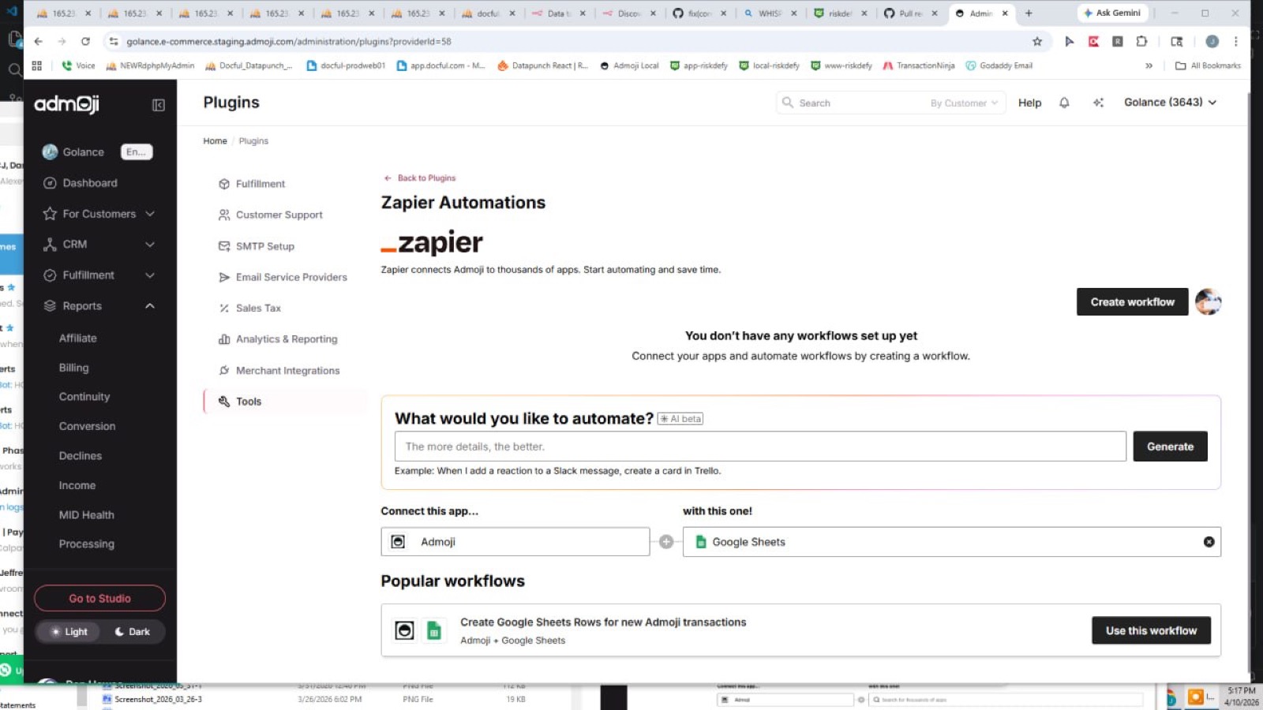Click the Admoji connect app field
1263x710 pixels.
pyautogui.click(x=515, y=542)
